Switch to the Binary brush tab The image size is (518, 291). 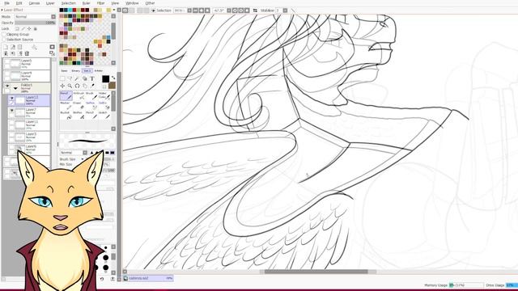[x=75, y=71]
